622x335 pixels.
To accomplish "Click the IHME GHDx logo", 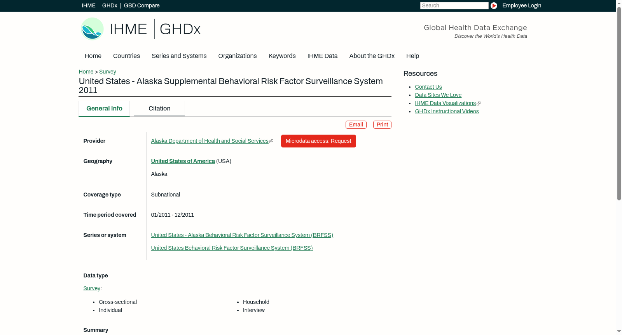I will (x=141, y=29).
